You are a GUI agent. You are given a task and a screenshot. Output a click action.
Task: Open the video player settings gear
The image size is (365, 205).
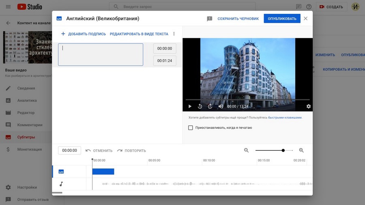[308, 106]
